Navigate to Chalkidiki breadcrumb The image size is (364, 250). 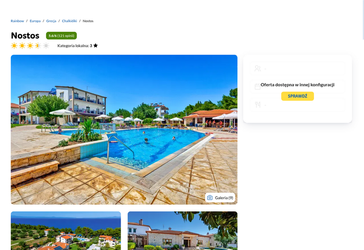(x=70, y=21)
